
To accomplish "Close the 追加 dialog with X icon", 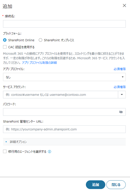I will tap(124, 6).
